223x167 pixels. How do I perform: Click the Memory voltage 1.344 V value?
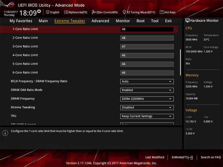tap(208, 87)
